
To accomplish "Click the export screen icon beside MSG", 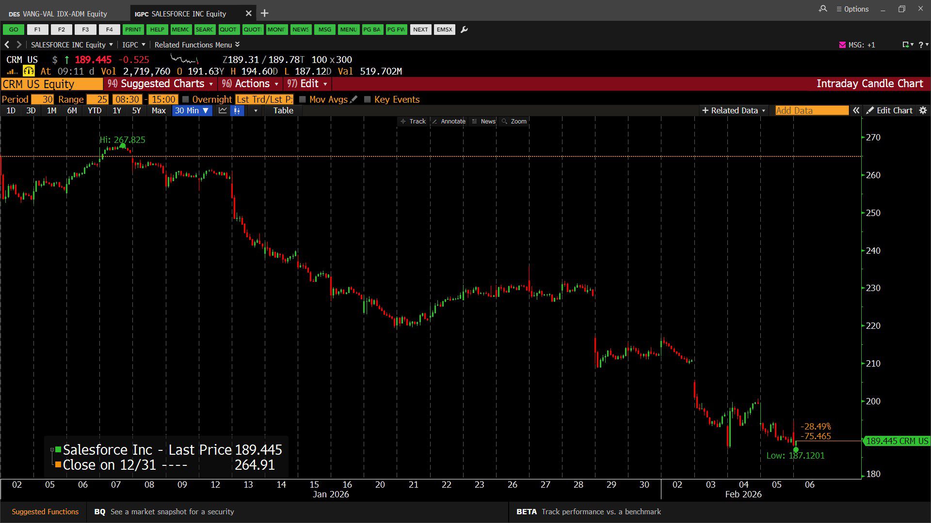I will pos(905,45).
